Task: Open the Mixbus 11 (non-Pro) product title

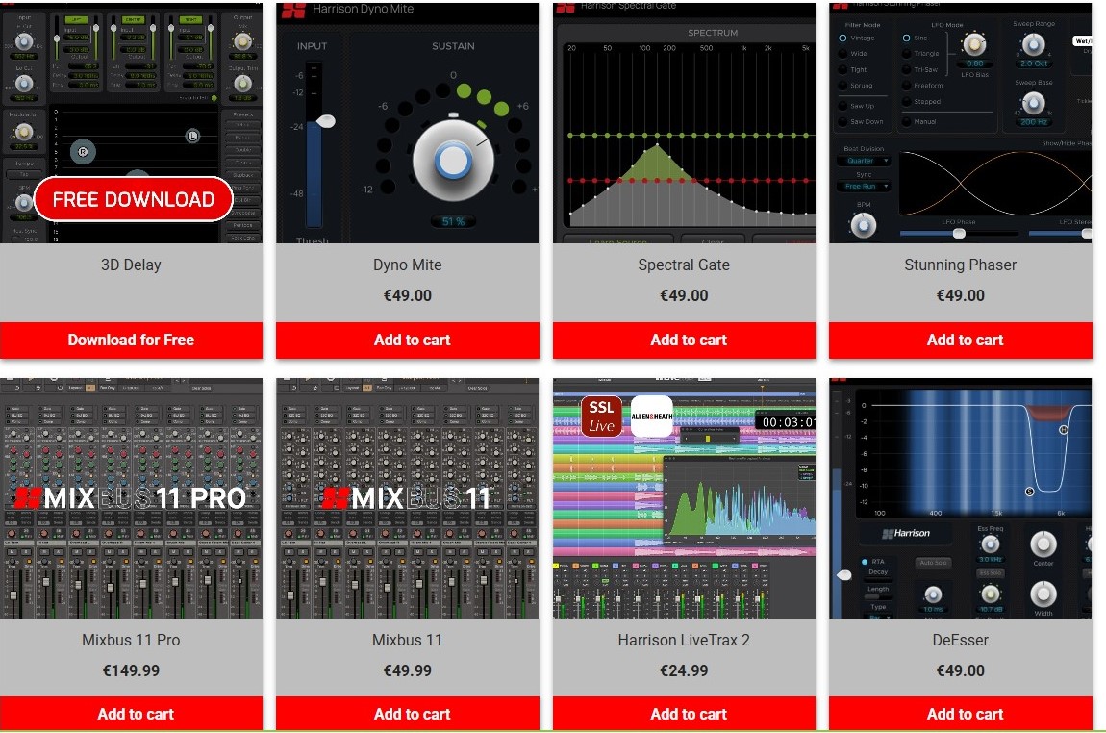Action: point(408,640)
